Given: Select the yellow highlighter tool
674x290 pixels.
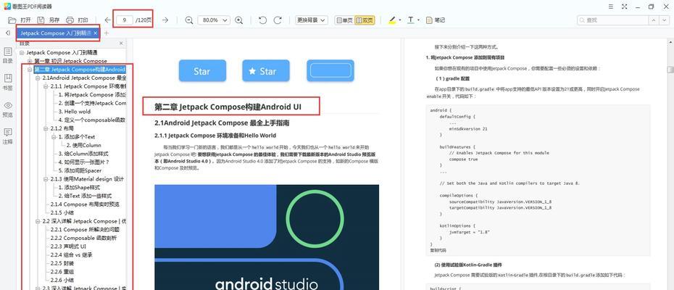Looking at the screenshot, I should click(x=391, y=20).
